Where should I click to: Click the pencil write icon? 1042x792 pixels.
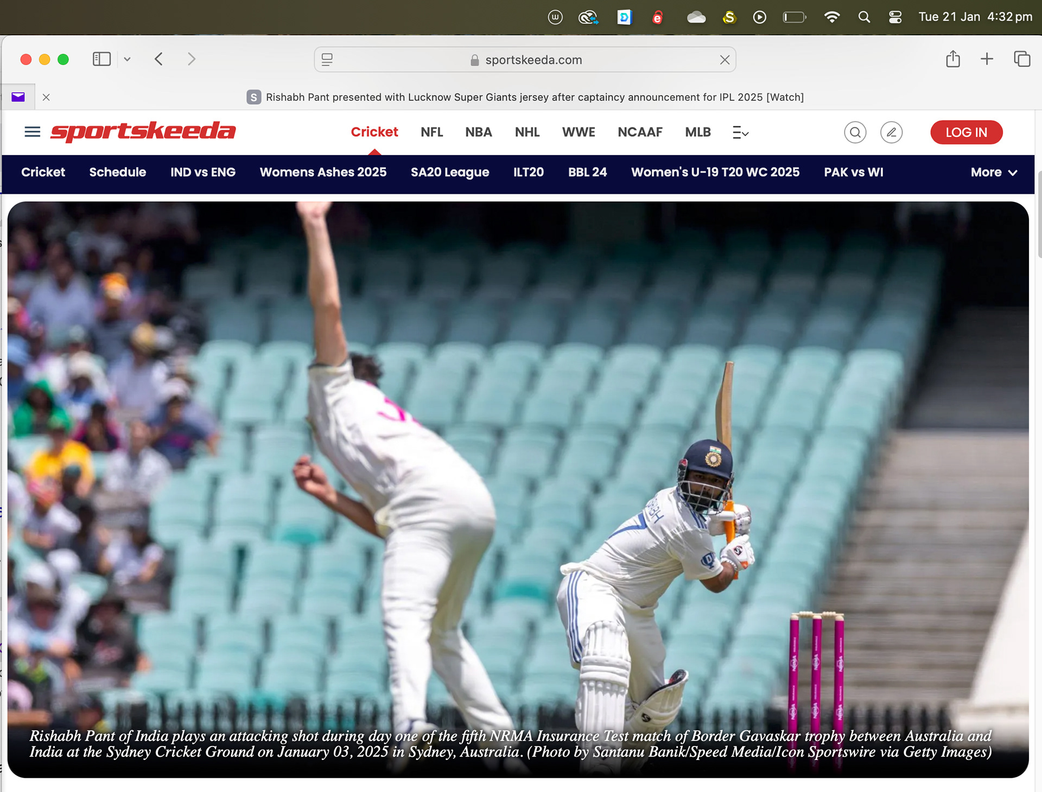coord(891,132)
